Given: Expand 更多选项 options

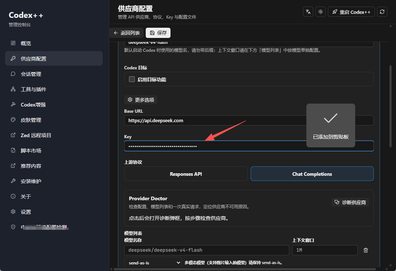Looking at the screenshot, I should coord(141,100).
